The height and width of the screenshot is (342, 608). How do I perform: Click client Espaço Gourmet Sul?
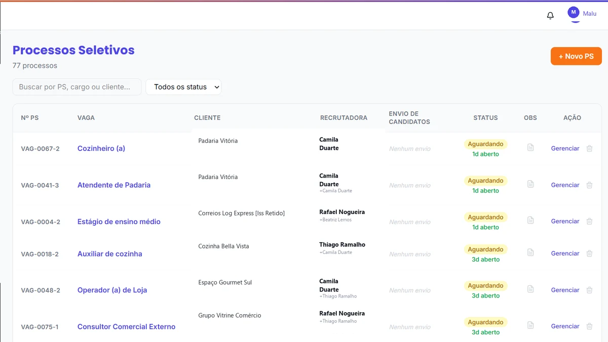pos(225,282)
